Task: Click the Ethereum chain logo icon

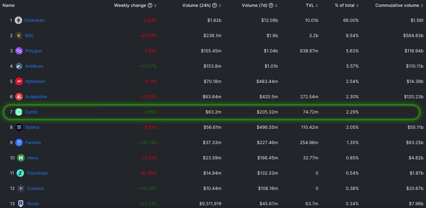Action: pyautogui.click(x=18, y=20)
